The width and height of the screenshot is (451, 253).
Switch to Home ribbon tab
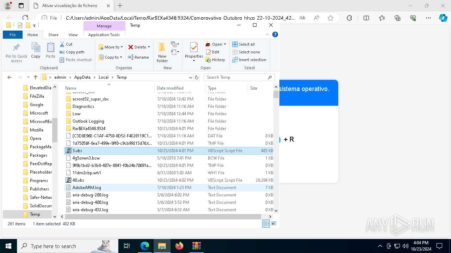pos(33,34)
